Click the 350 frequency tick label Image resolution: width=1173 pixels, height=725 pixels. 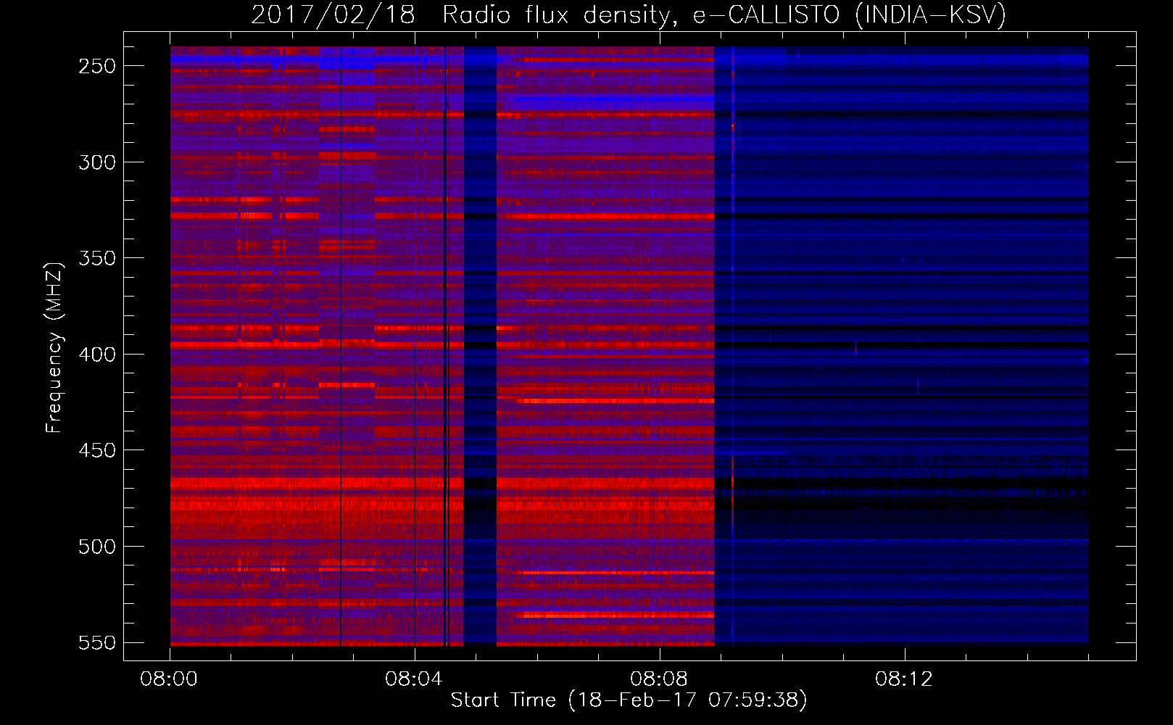tap(97, 258)
